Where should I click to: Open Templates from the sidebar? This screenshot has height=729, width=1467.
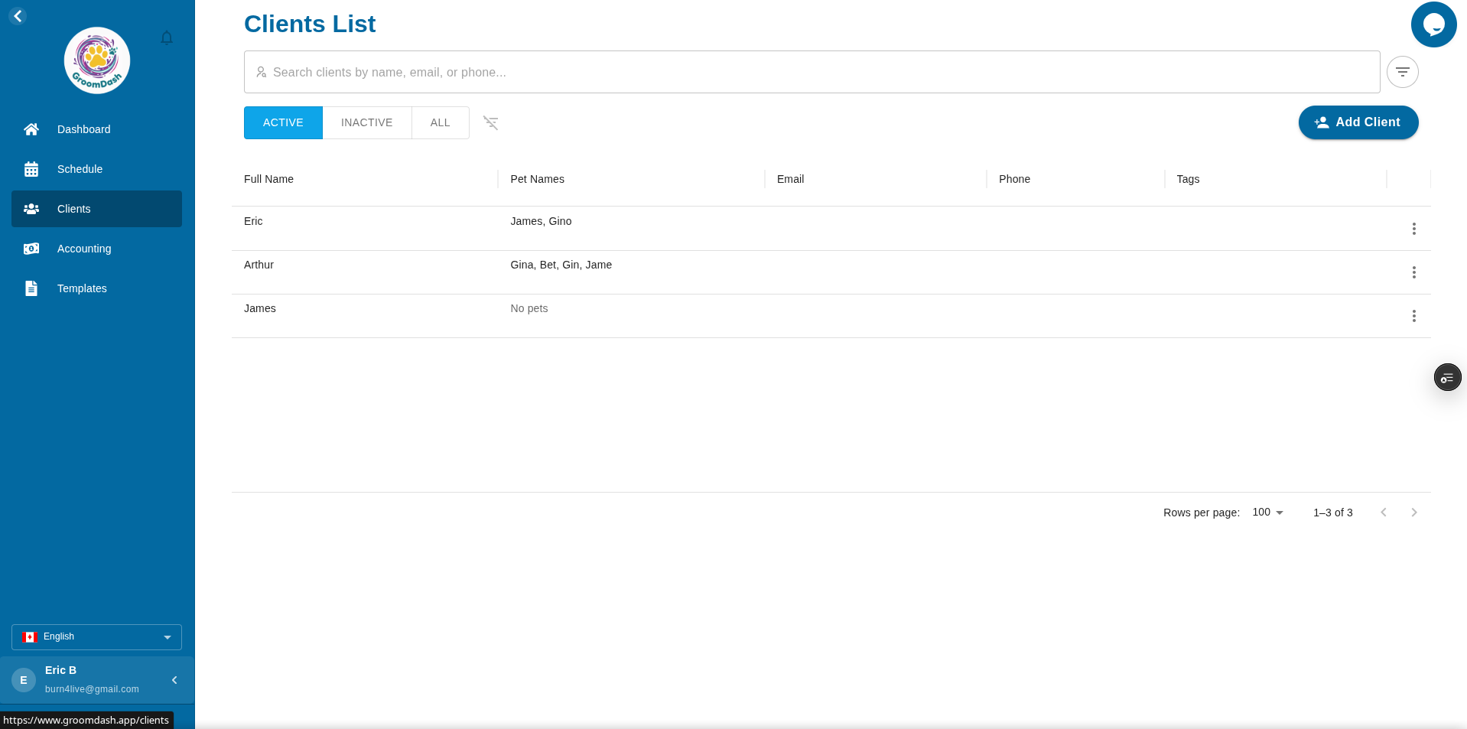(96, 288)
